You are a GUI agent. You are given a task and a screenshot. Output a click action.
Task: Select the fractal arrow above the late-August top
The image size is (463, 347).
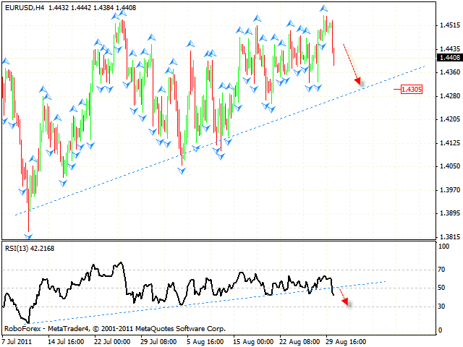[x=323, y=8]
